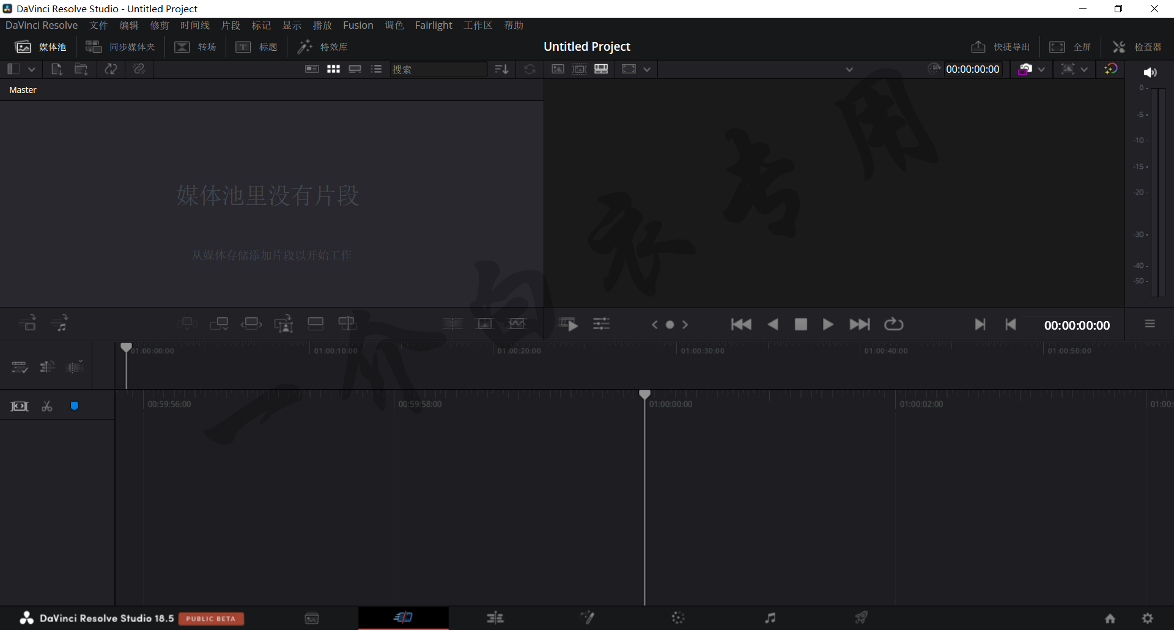This screenshot has width=1174, height=630.
Task: Open the 编辑 menu
Action: 129,25
